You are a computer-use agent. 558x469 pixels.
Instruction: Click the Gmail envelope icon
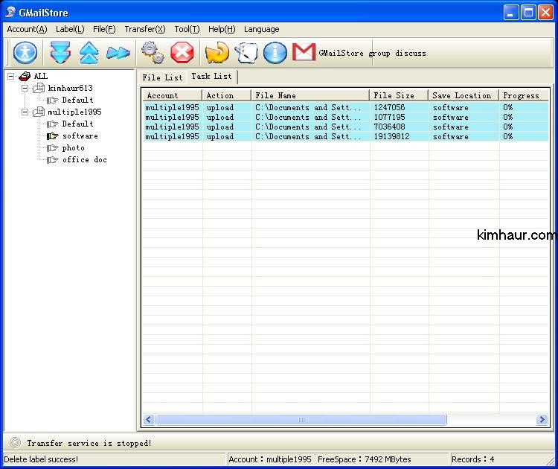click(304, 53)
